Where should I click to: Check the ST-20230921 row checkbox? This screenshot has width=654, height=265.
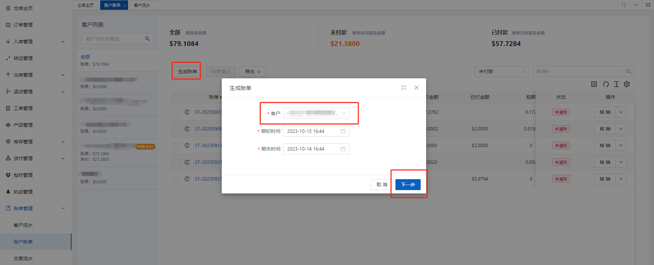[176, 162]
